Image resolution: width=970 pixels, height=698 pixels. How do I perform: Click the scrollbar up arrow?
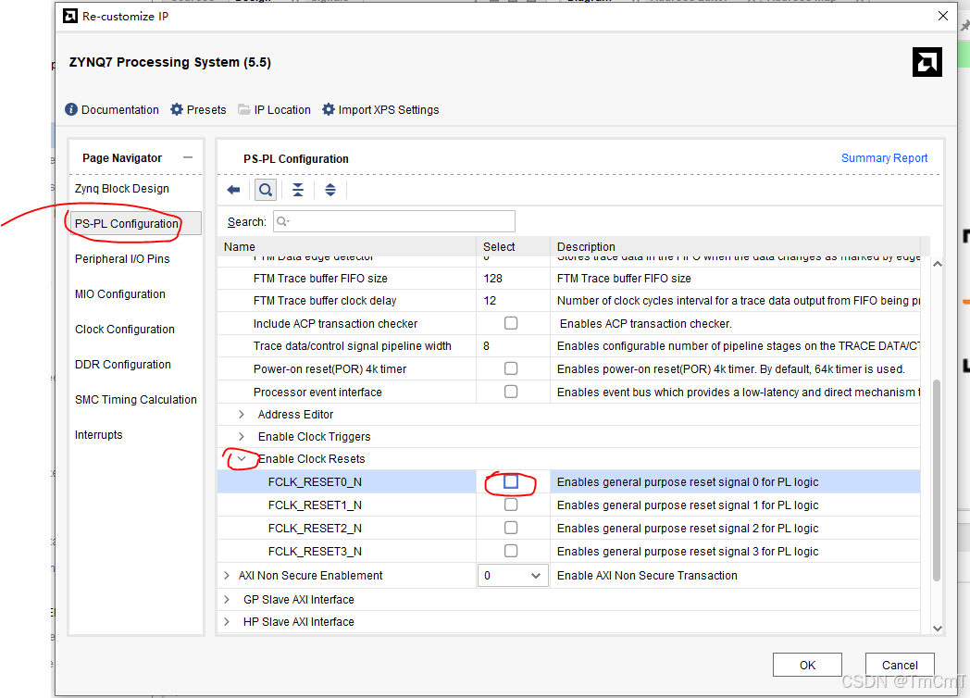point(938,264)
